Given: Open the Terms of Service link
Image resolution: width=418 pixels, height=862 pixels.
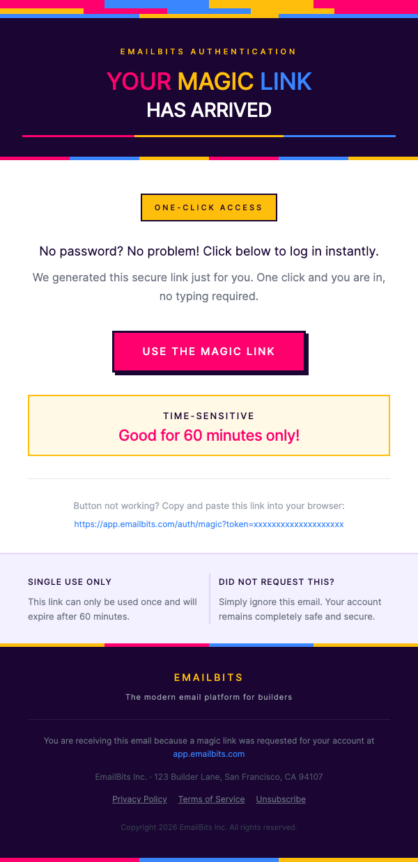Looking at the screenshot, I should (x=211, y=799).
